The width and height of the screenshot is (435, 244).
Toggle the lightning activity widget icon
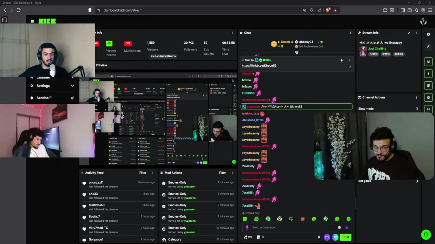click(428, 74)
